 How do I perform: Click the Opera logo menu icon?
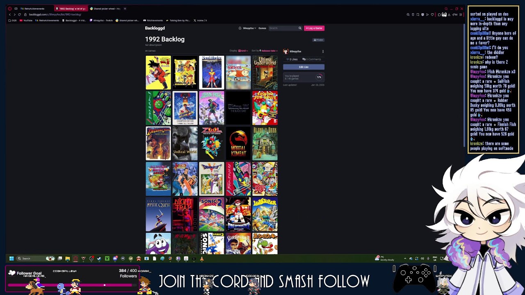pyautogui.click(x=9, y=9)
